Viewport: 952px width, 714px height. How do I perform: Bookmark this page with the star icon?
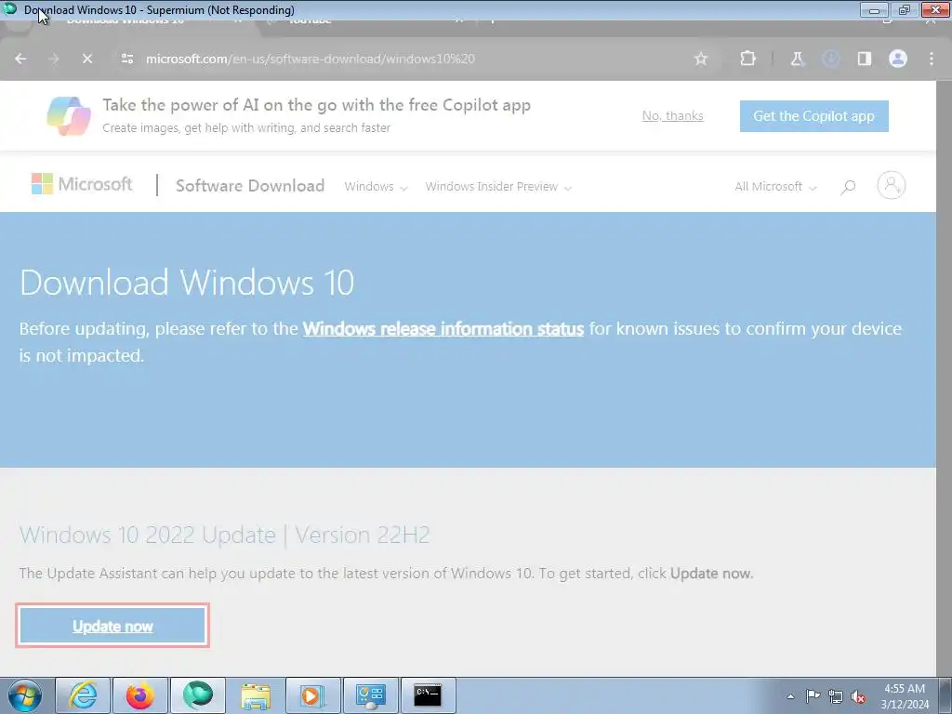pyautogui.click(x=701, y=59)
